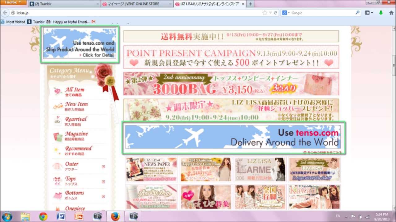Switch to VENT ONLINE STORE tab
This screenshot has width=396, height=222.
[x=137, y=4]
